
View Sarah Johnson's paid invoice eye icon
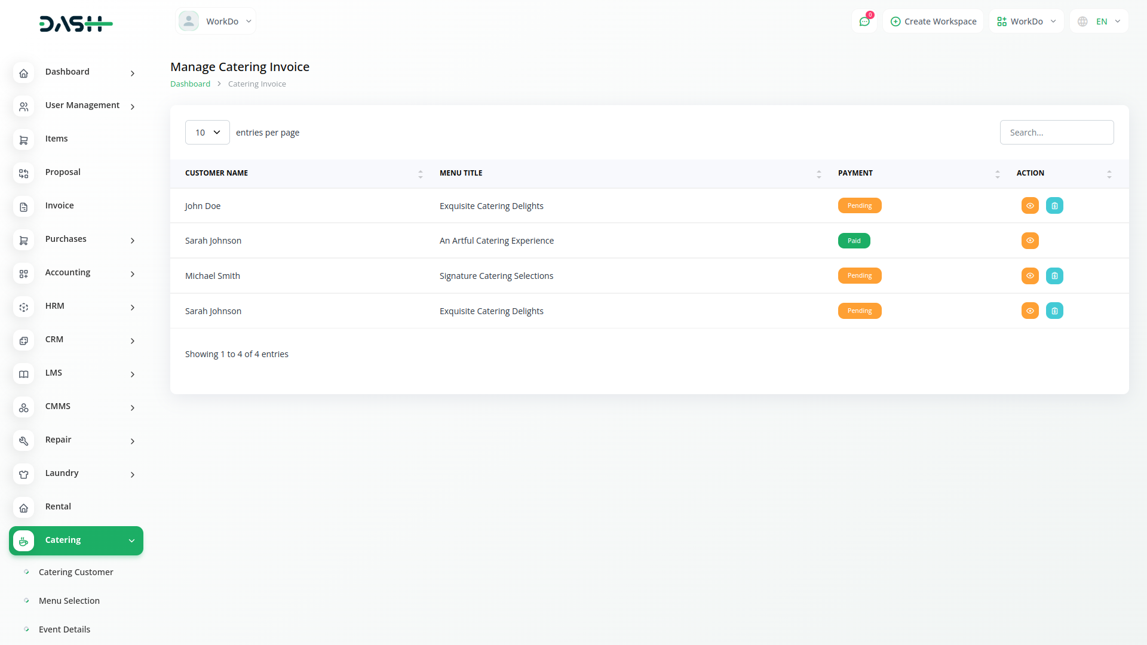click(1030, 241)
